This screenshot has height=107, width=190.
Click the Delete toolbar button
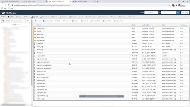coord(54,17)
